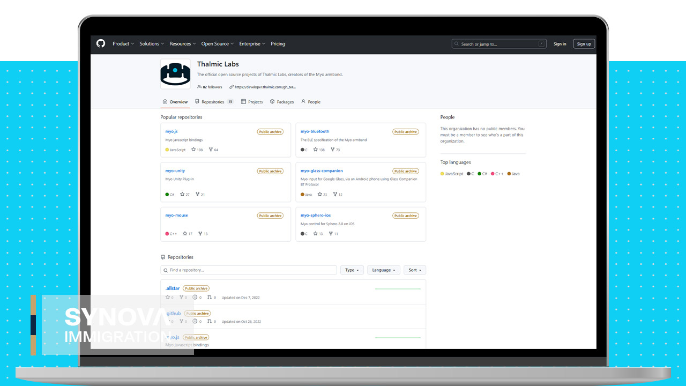686x386 pixels.
Task: Open the GitHub logo home link
Action: coord(101,43)
